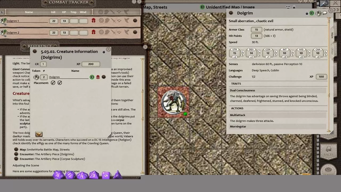The height and width of the screenshot is (192, 341).
Task: Toggle the lock icon on the Creature Information window
Action: click(104, 51)
